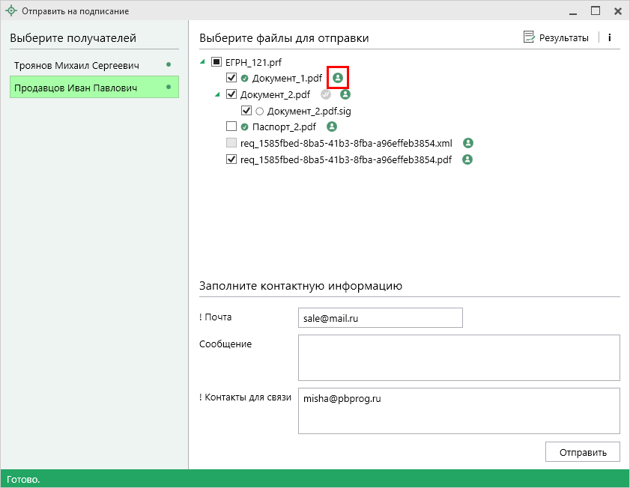Click into the Почта email field
This screenshot has width=630, height=488.
click(380, 318)
